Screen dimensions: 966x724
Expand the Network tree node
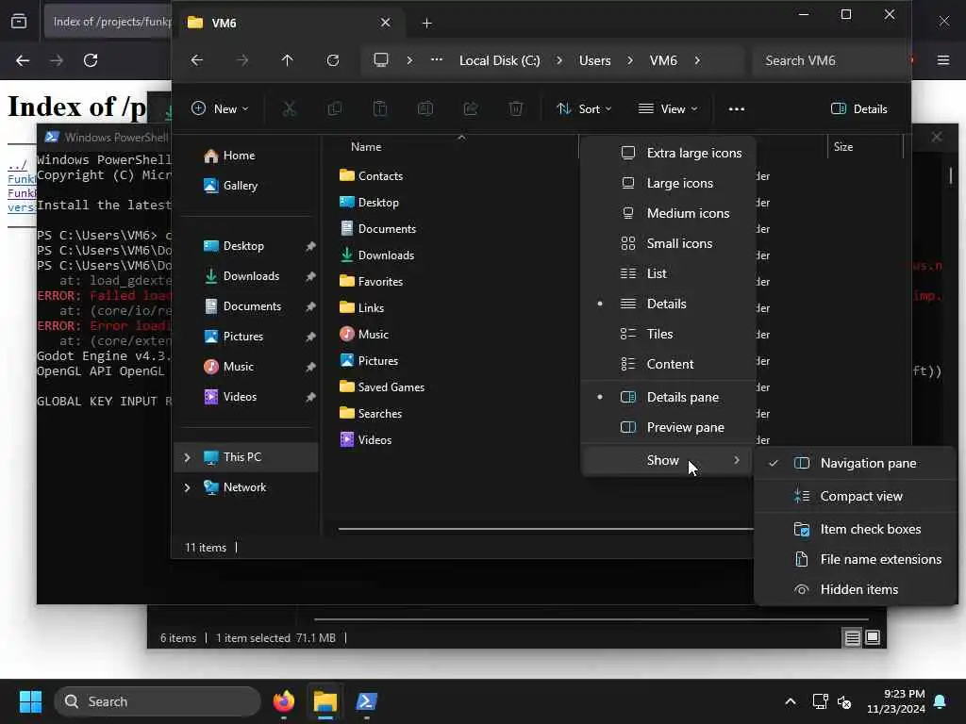pos(188,487)
